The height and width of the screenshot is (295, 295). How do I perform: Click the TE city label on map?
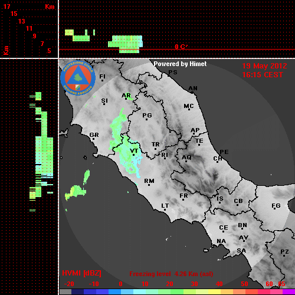199,141
